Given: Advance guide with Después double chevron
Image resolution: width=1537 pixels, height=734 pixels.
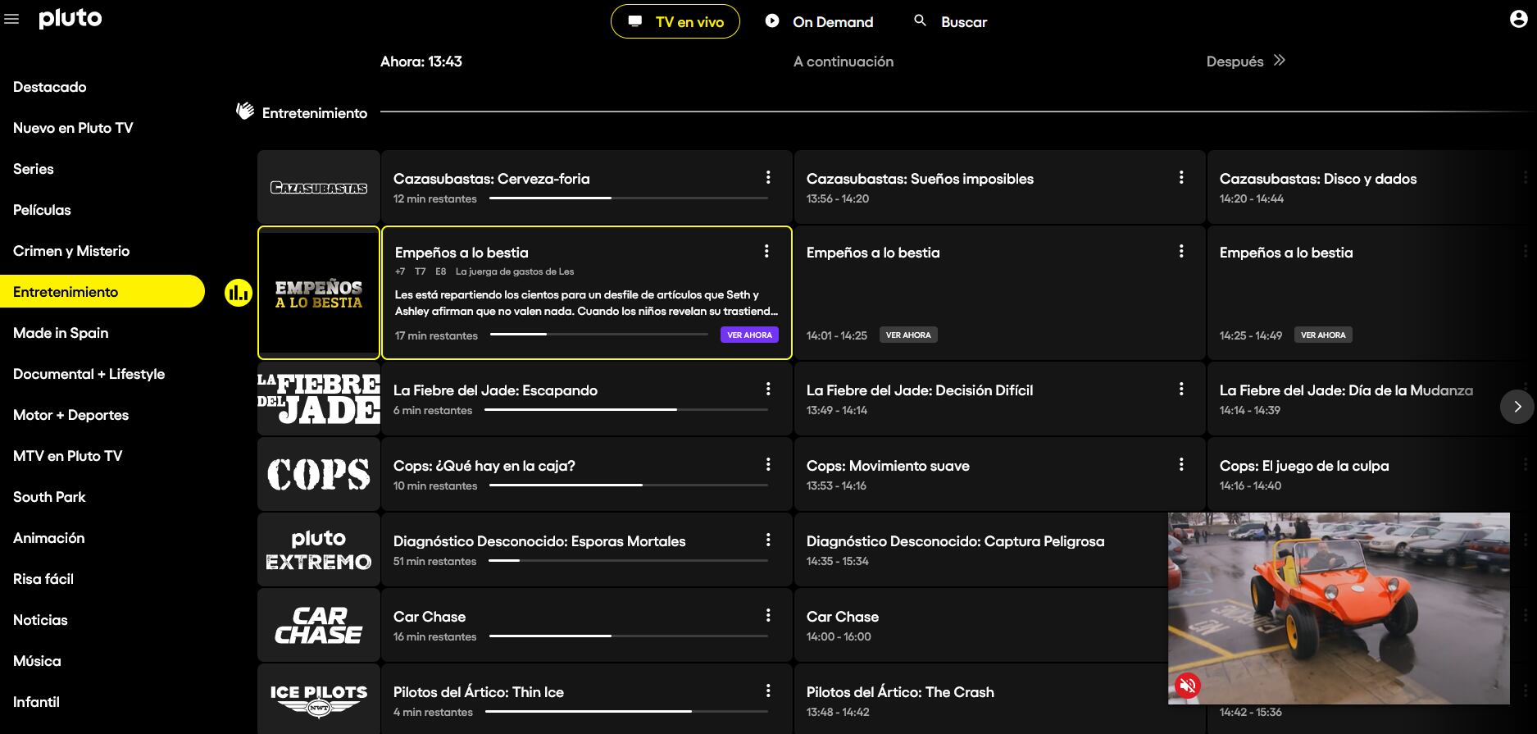Looking at the screenshot, I should tap(1280, 61).
